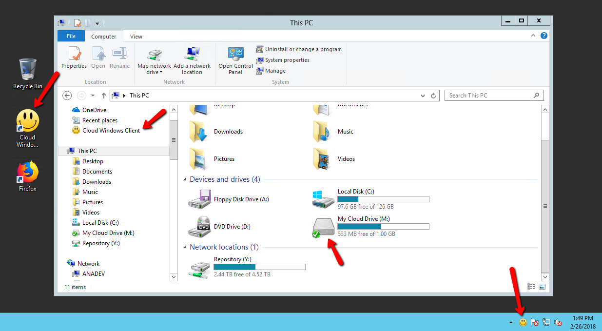Image resolution: width=602 pixels, height=331 pixels.
Task: Collapse the Network locations group
Action: [185, 247]
